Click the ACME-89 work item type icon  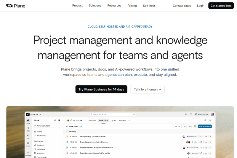67,153
